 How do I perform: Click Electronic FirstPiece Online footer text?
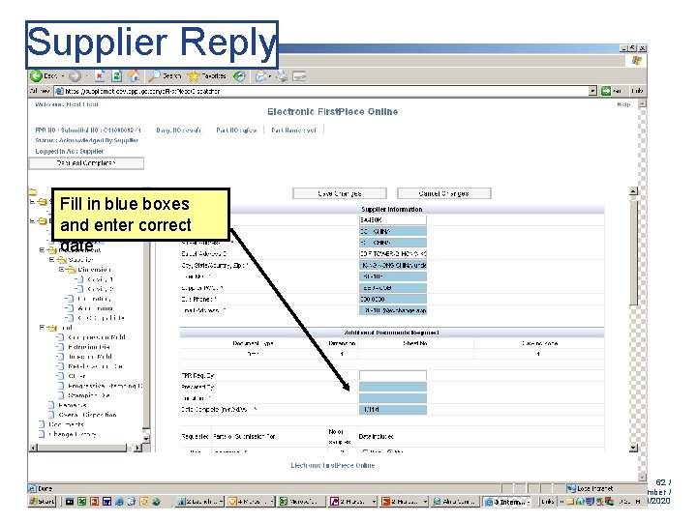(332, 465)
